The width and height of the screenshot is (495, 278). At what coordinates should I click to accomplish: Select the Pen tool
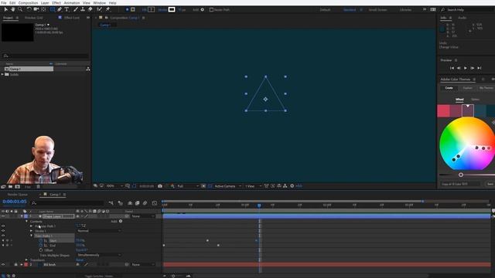60,9
